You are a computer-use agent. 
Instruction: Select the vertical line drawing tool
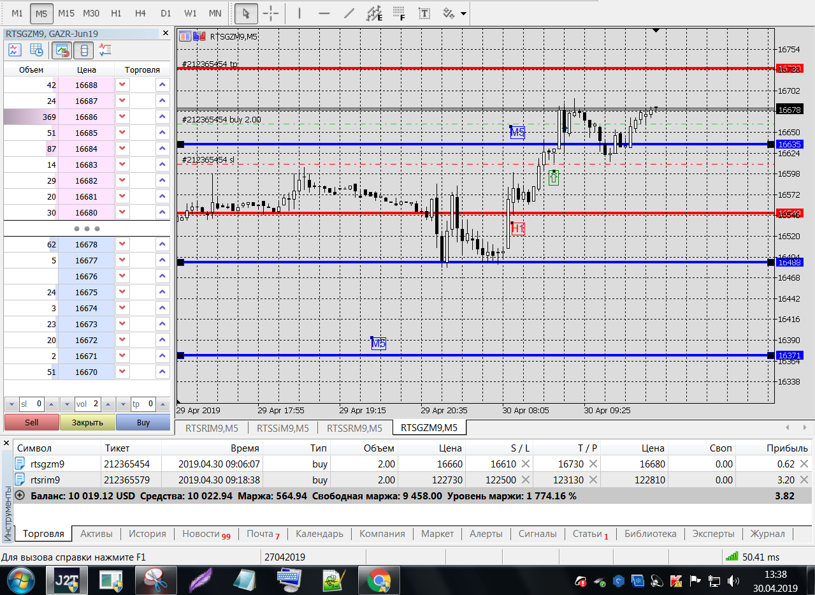[299, 13]
